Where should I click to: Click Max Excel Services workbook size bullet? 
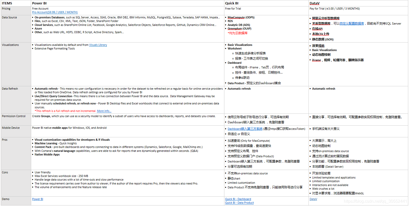[61, 176]
